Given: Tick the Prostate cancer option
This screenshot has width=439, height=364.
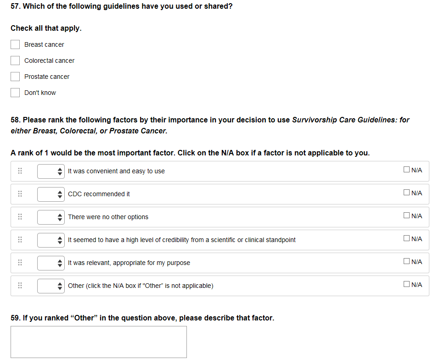Looking at the screenshot, I should tap(15, 77).
